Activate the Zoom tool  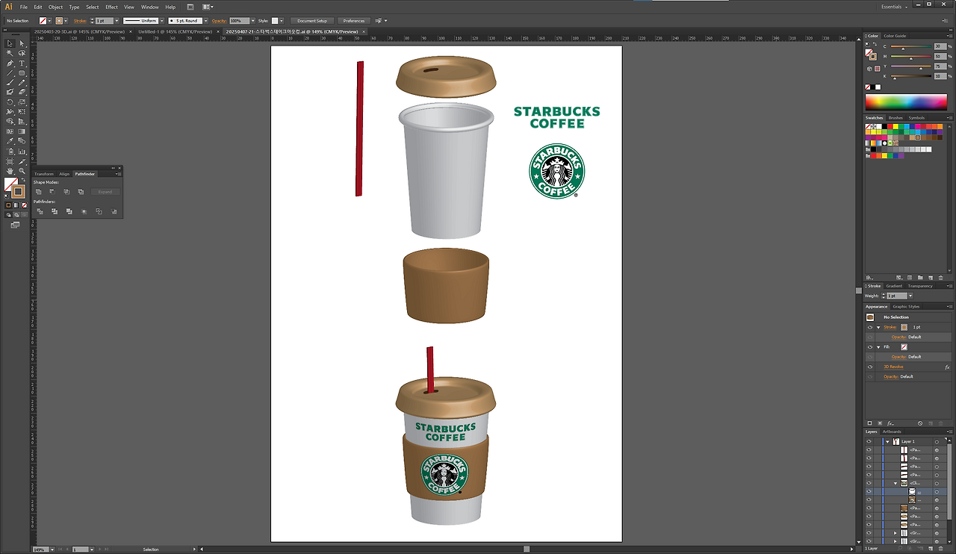(x=22, y=171)
